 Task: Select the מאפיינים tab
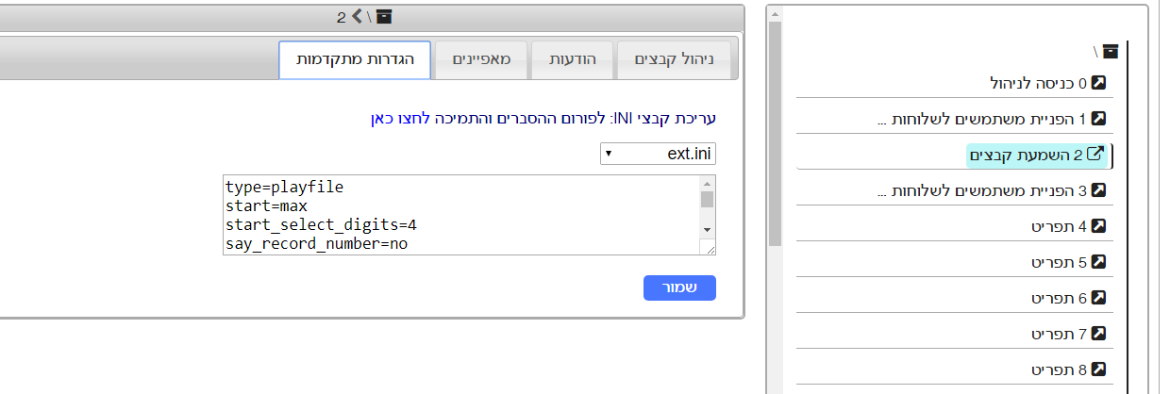[x=481, y=59]
